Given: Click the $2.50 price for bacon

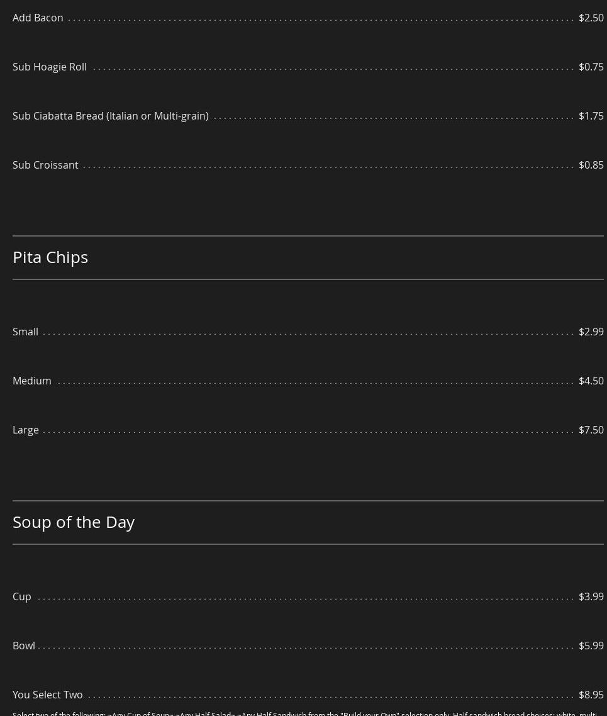Looking at the screenshot, I should click(x=591, y=18).
